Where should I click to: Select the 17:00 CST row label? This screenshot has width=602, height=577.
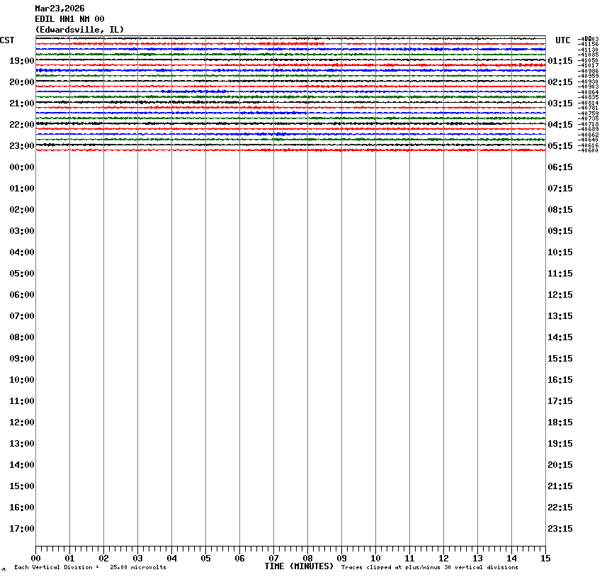(x=22, y=529)
